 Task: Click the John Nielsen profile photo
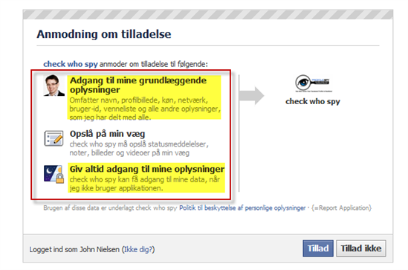pyautogui.click(x=54, y=86)
